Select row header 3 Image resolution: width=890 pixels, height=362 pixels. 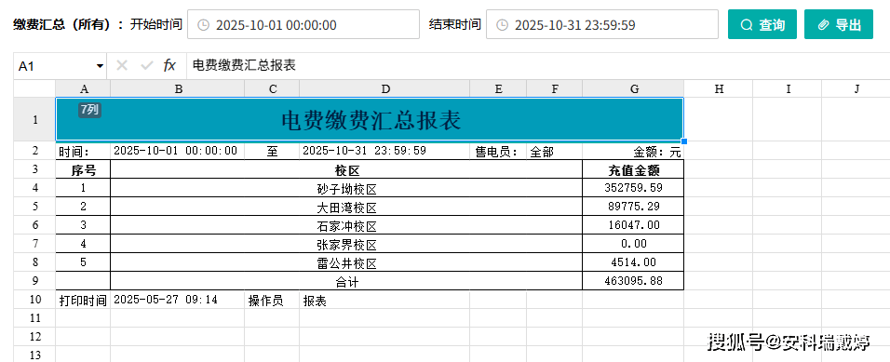(x=34, y=169)
